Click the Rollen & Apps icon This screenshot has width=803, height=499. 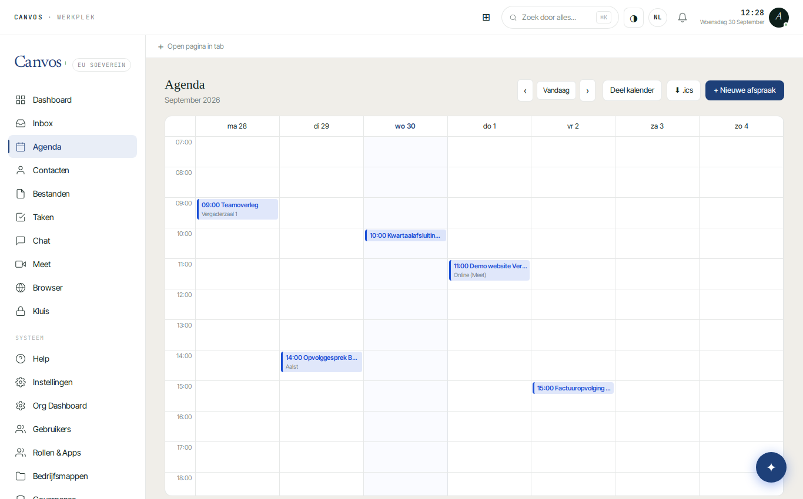click(21, 453)
